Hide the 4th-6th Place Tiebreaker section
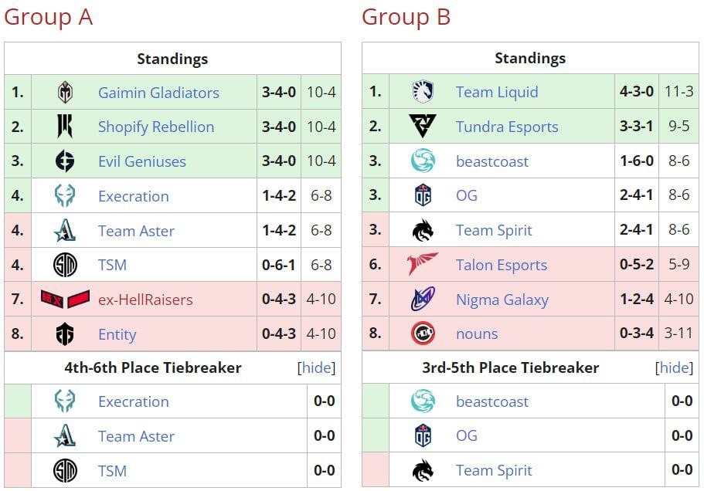Image resolution: width=704 pixels, height=491 pixels. [x=317, y=368]
